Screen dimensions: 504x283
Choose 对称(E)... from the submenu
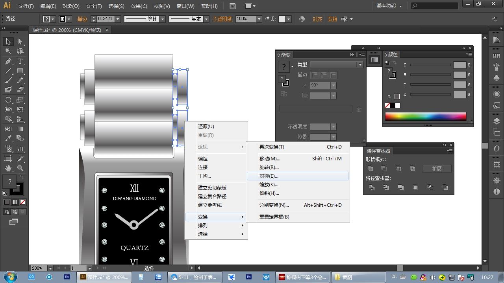[298, 176]
